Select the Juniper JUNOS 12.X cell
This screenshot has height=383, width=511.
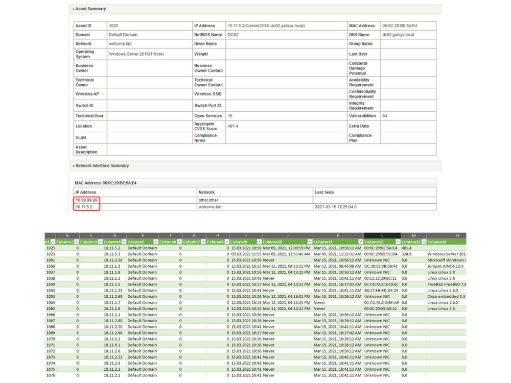(x=446, y=266)
